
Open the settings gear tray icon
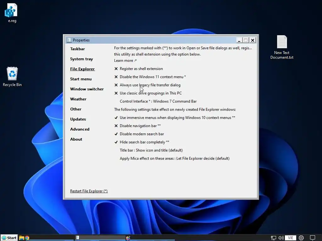pos(301,238)
